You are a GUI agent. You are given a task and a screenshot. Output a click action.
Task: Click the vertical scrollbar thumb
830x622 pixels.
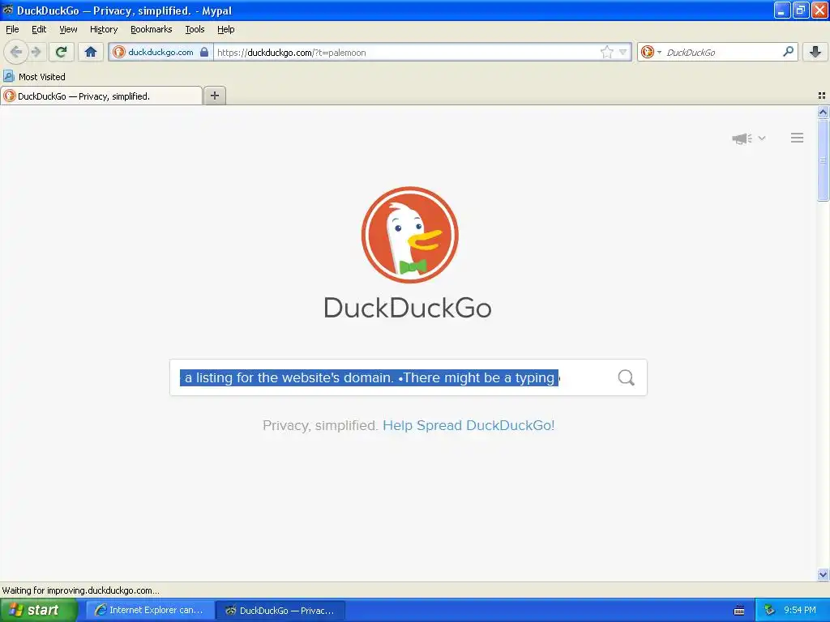pyautogui.click(x=823, y=160)
